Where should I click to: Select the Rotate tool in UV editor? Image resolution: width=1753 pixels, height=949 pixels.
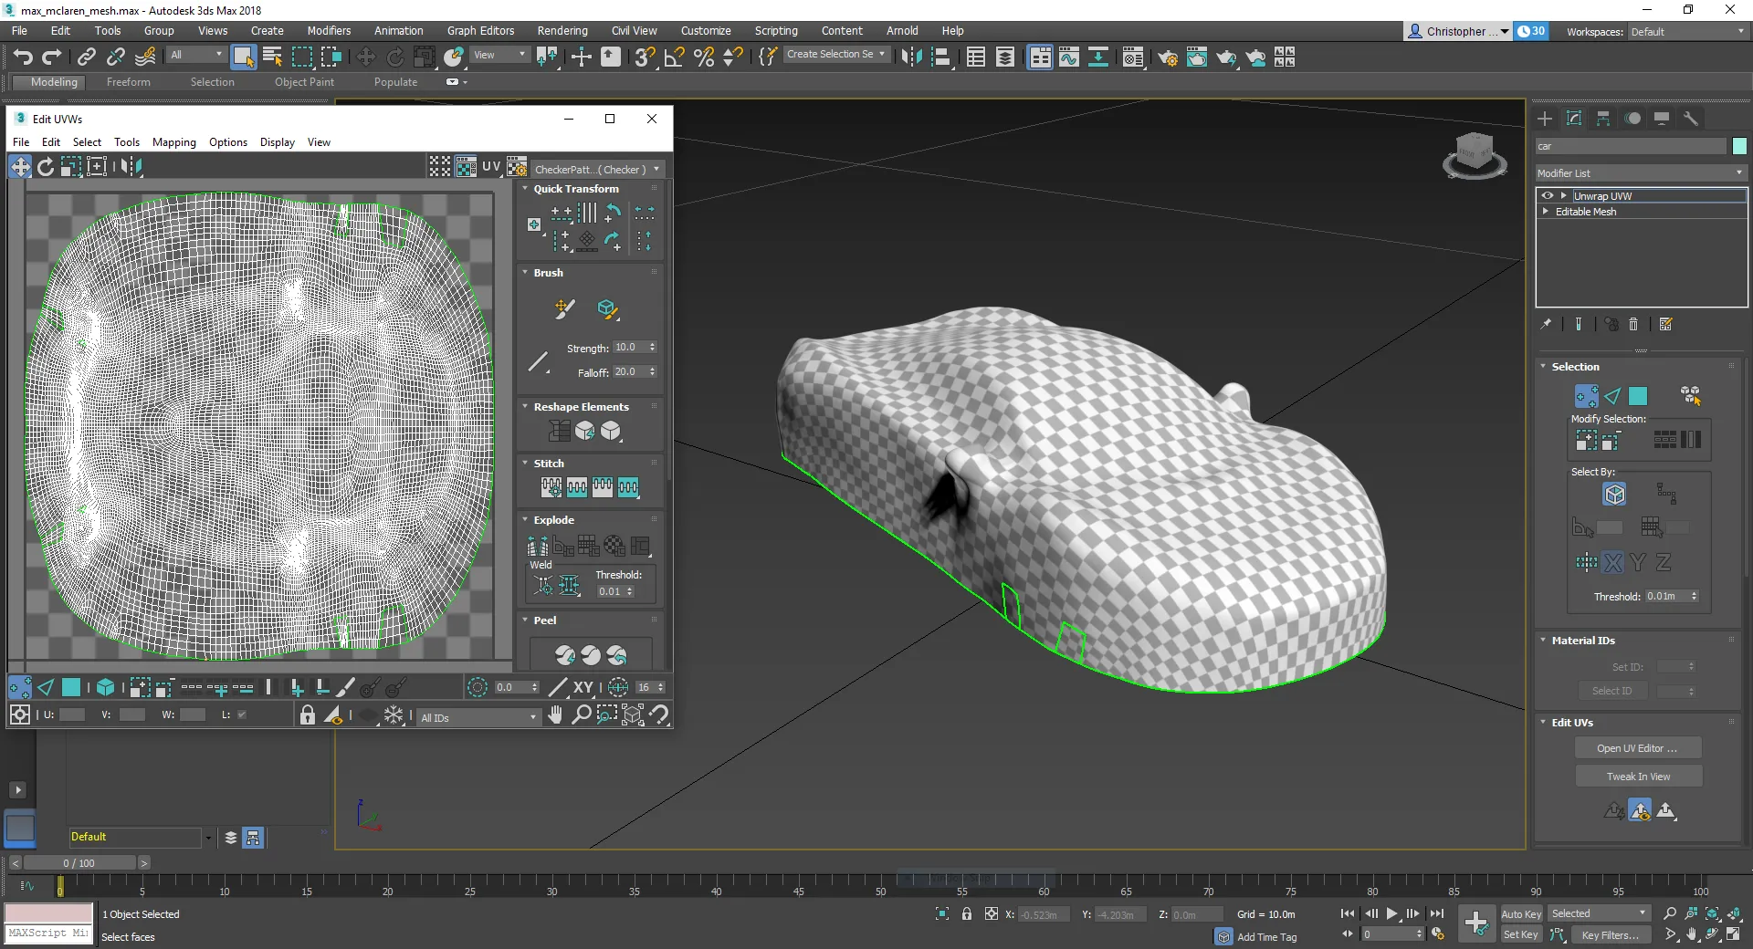(45, 166)
